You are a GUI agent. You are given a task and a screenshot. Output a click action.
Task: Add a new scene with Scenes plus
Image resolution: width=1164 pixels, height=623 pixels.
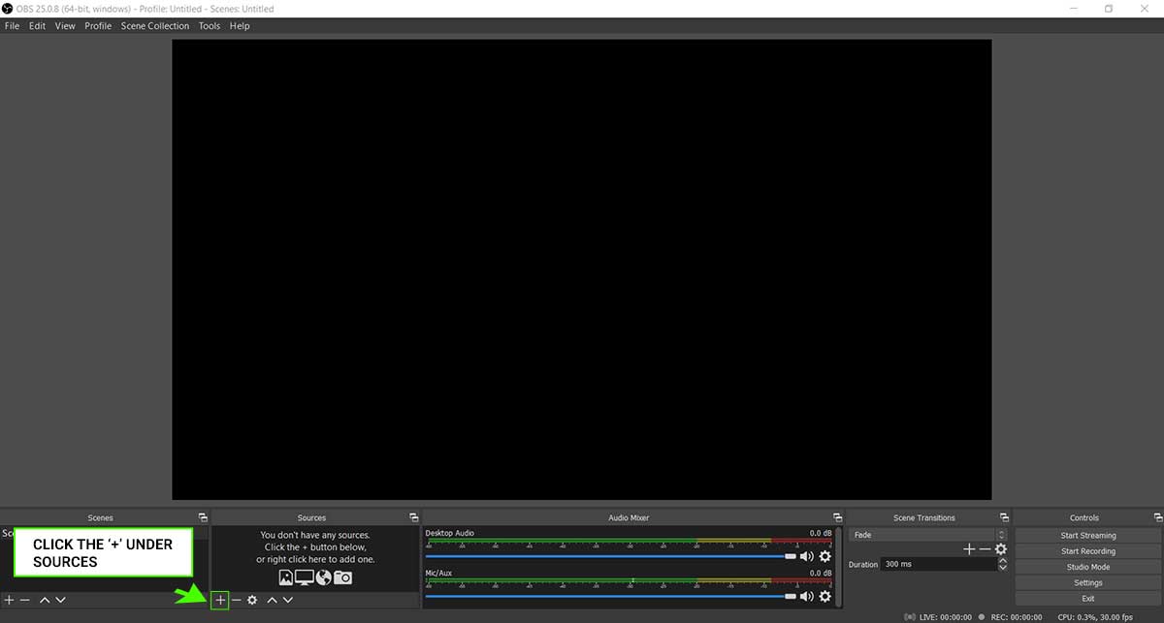point(10,601)
